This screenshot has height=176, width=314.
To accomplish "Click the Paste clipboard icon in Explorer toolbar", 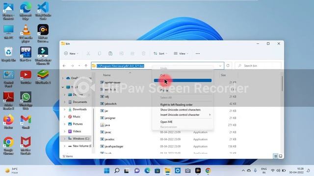I will [110, 53].
